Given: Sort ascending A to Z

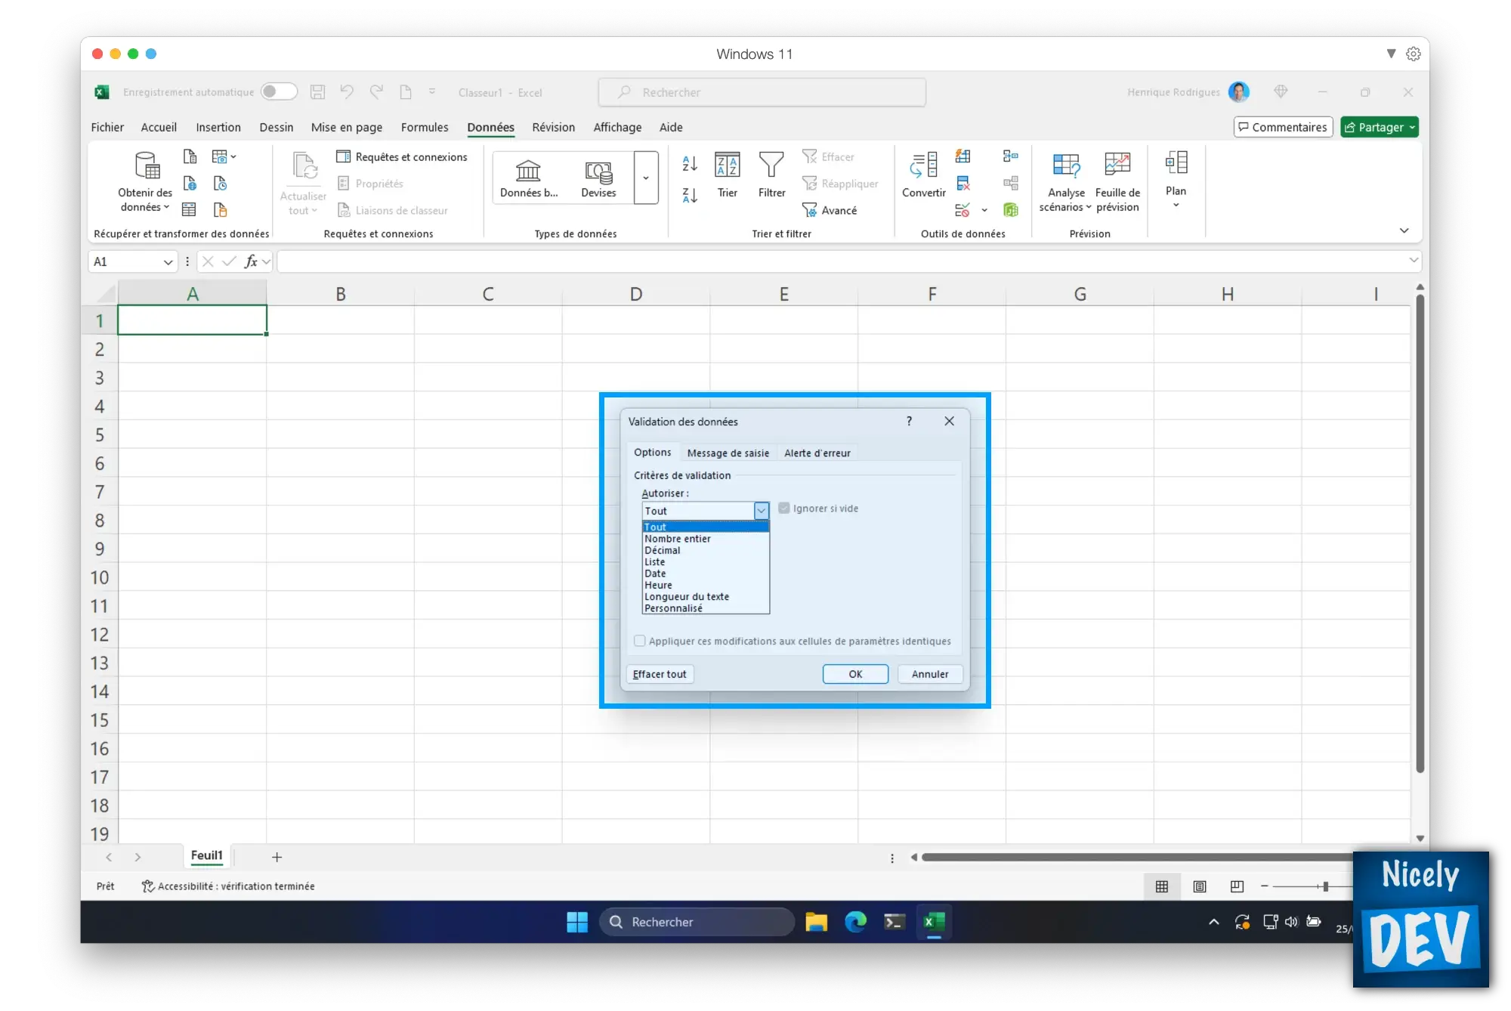Looking at the screenshot, I should [x=690, y=163].
